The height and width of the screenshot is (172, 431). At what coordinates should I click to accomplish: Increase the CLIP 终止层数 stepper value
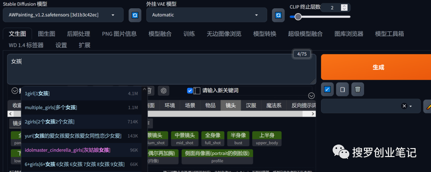click(344, 6)
